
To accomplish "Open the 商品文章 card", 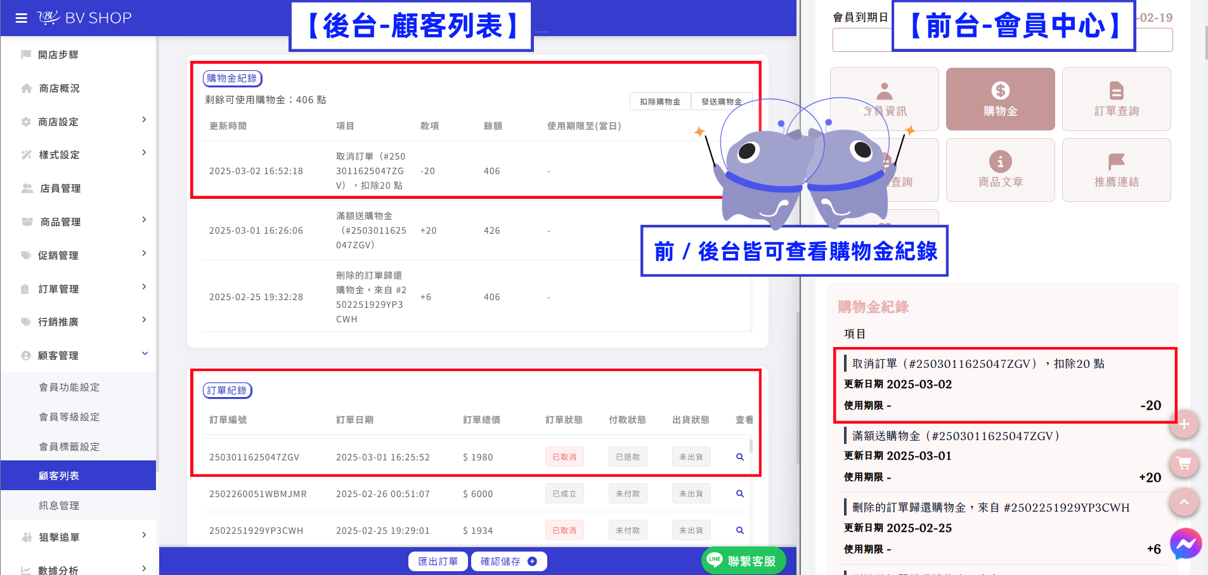I will (1000, 170).
